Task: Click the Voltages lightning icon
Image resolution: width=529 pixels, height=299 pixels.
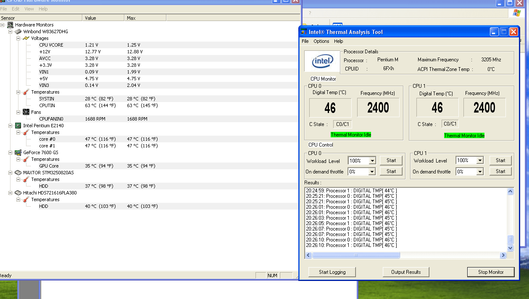Action: click(26, 38)
